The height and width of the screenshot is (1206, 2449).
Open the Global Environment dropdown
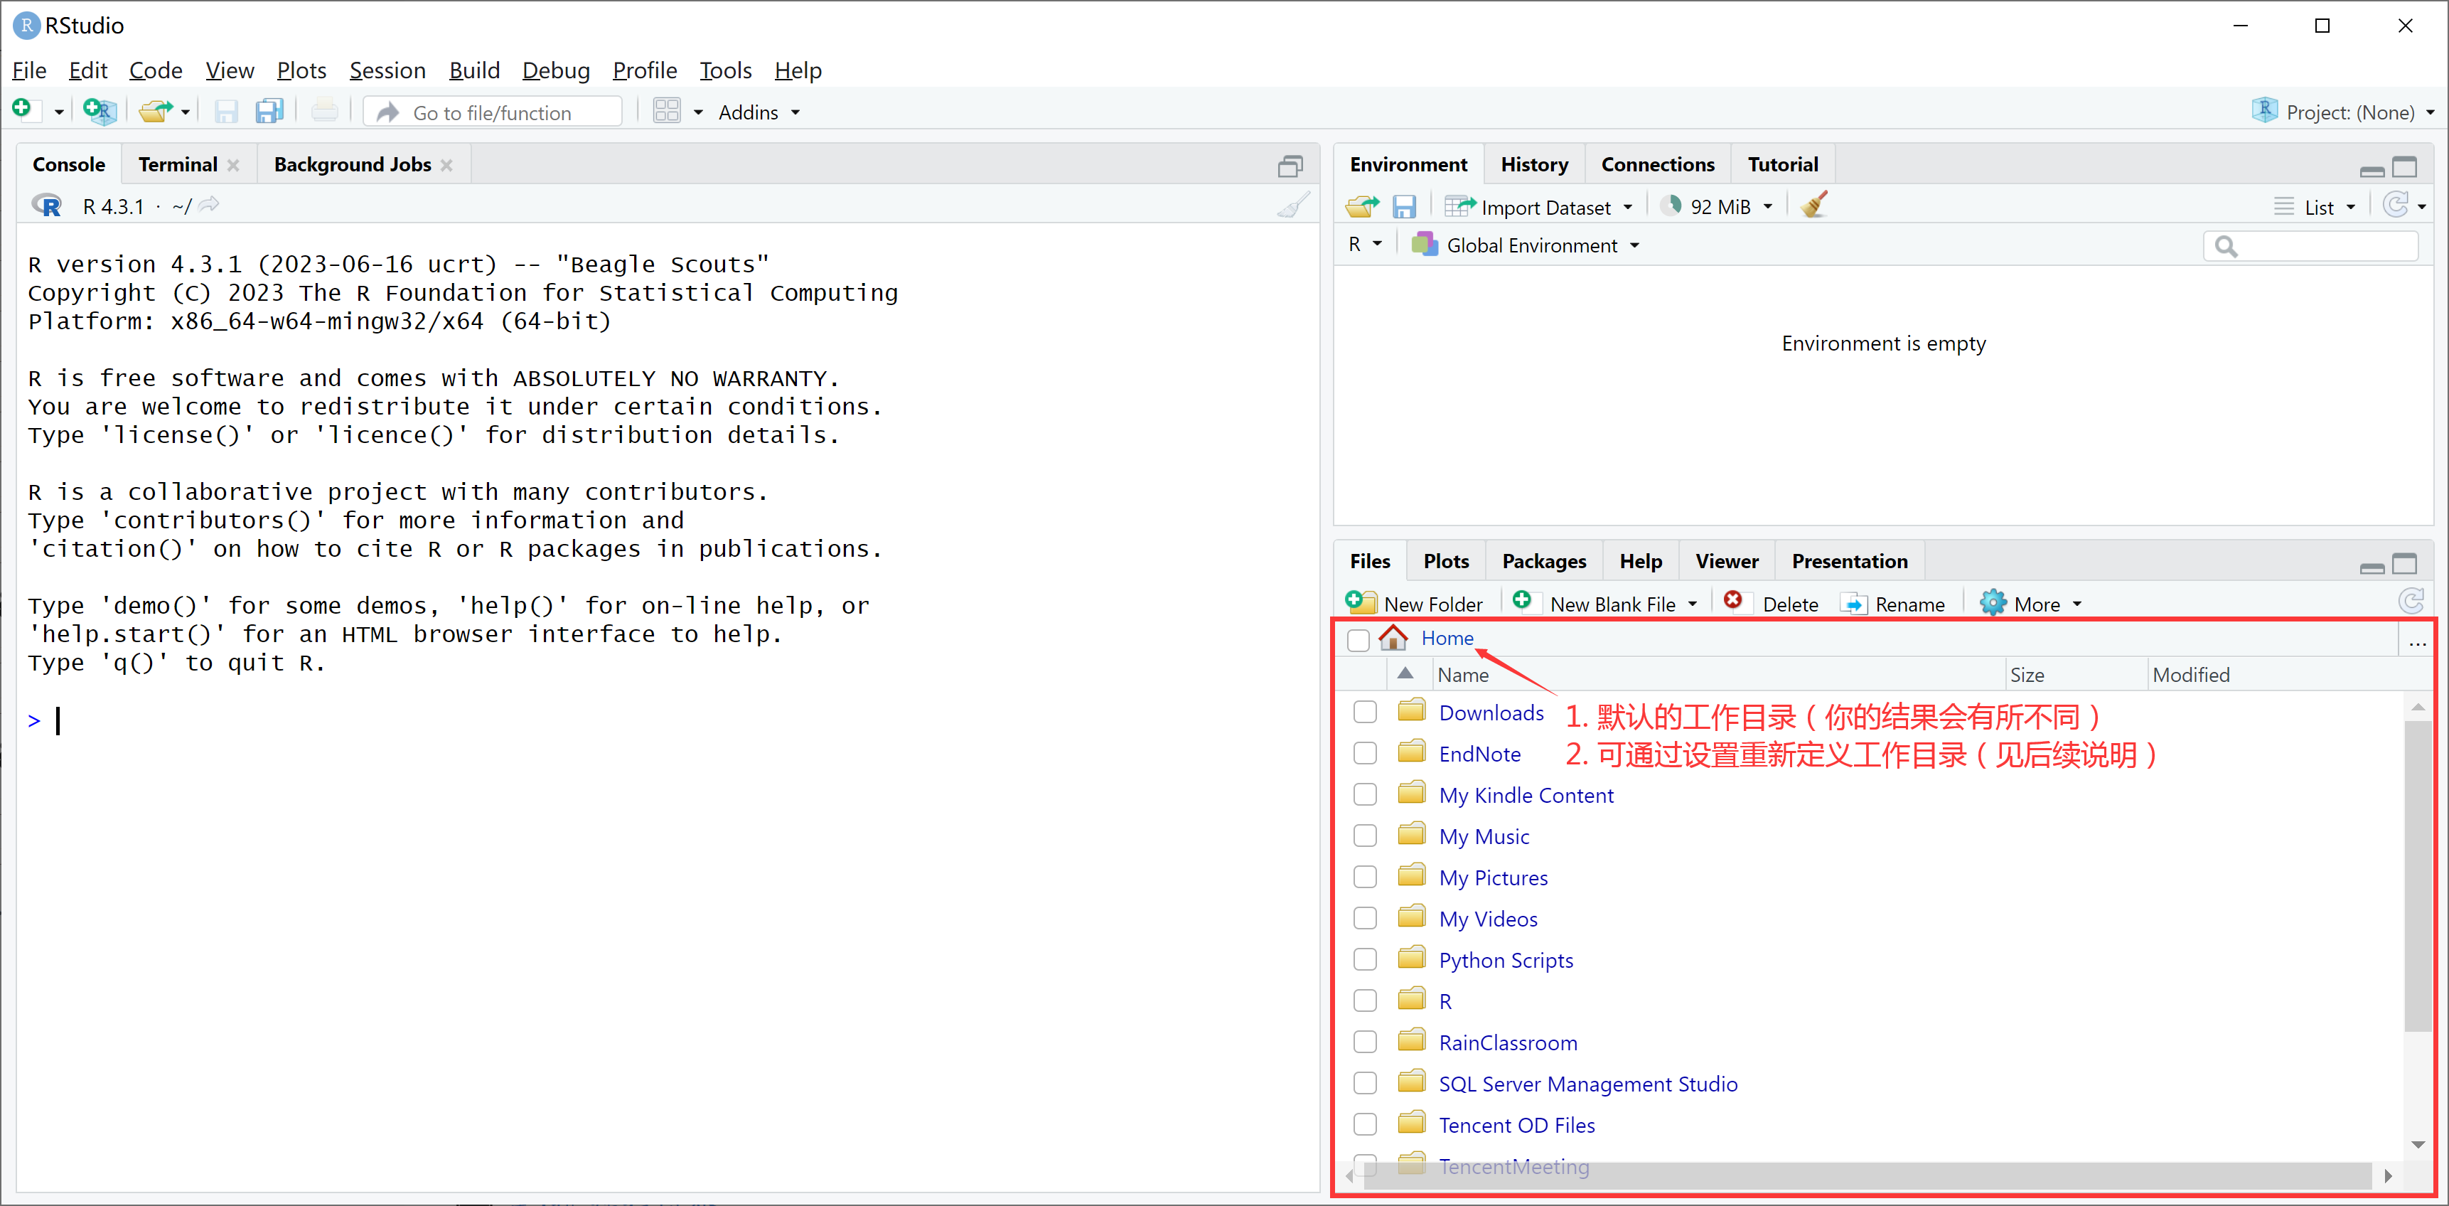point(1526,245)
